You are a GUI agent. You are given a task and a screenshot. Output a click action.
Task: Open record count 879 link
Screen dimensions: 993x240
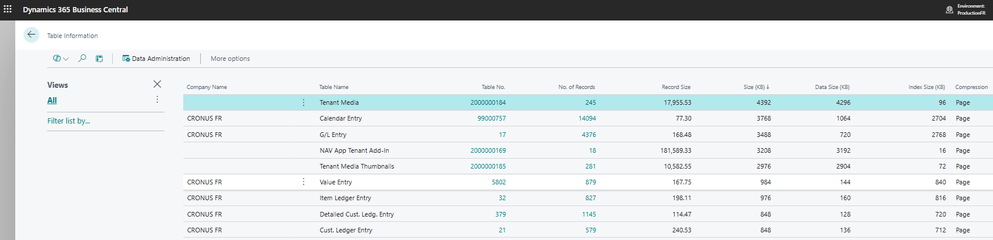(590, 182)
